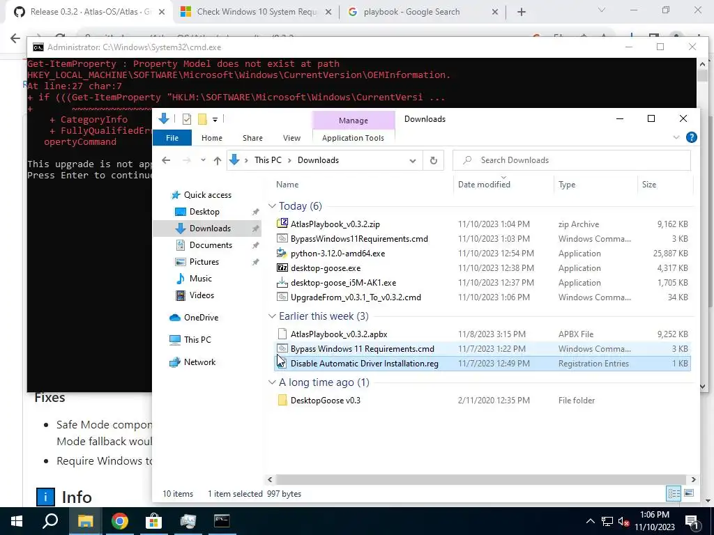Select the DesktopGoose v0.3 folder icon
Screen dimensions: 714x535
click(282, 401)
